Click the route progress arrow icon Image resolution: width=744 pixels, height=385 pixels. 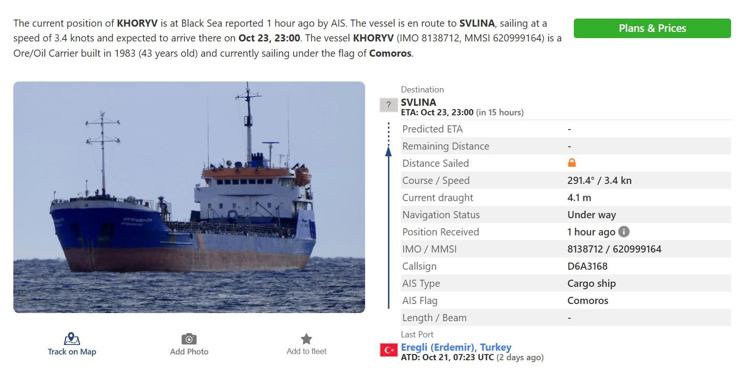388,215
